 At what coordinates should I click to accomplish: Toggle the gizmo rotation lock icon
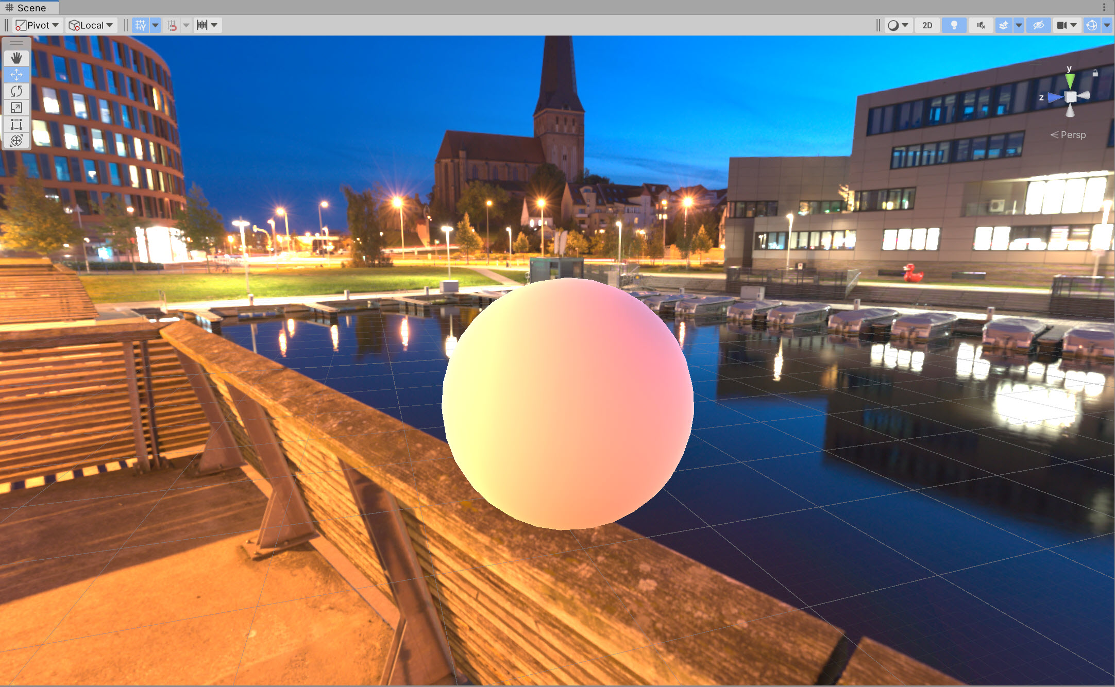coord(1095,73)
